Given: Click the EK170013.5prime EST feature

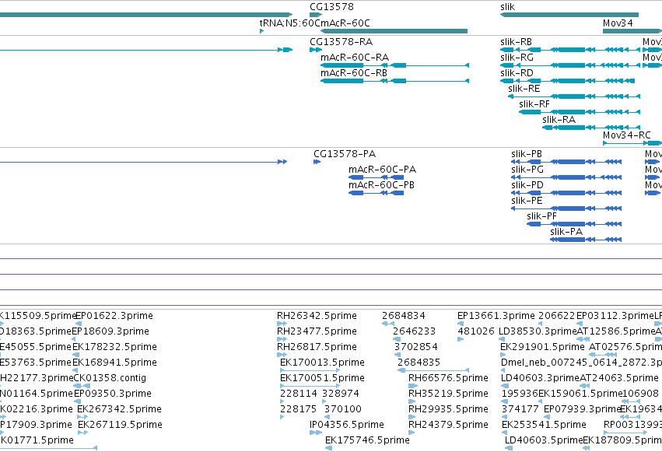Looking at the screenshot, I should tap(310, 370).
